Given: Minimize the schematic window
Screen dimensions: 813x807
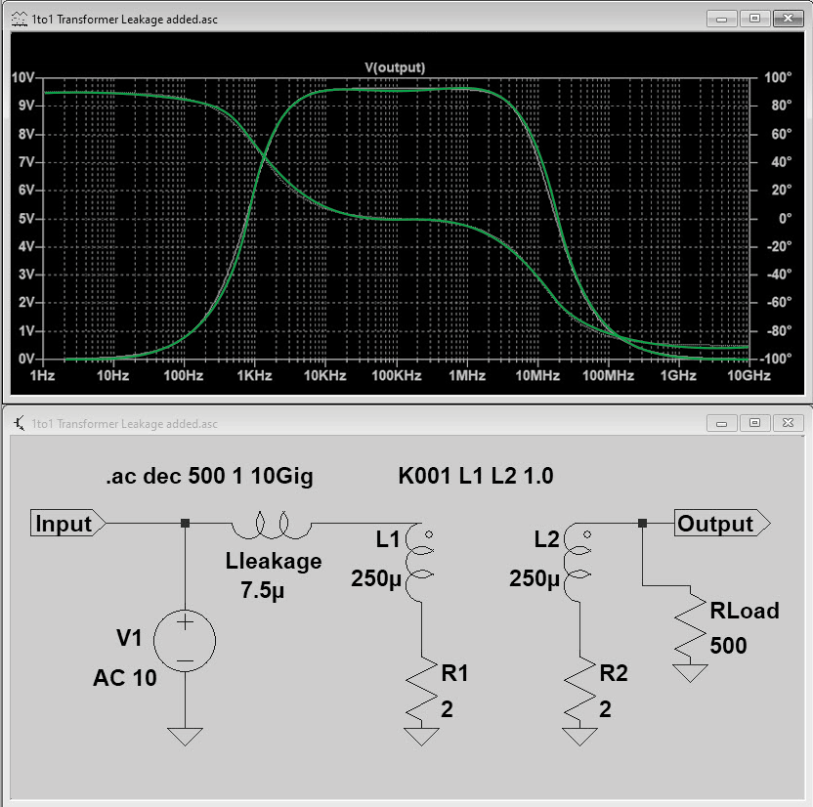Looking at the screenshot, I should [x=724, y=423].
